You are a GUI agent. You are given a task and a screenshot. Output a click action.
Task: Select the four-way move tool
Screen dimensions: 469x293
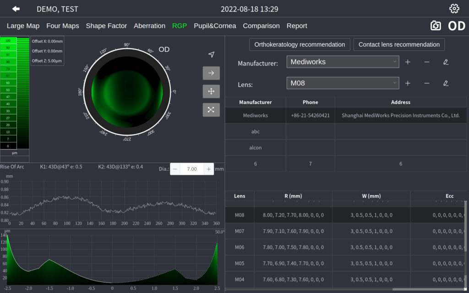211,92
